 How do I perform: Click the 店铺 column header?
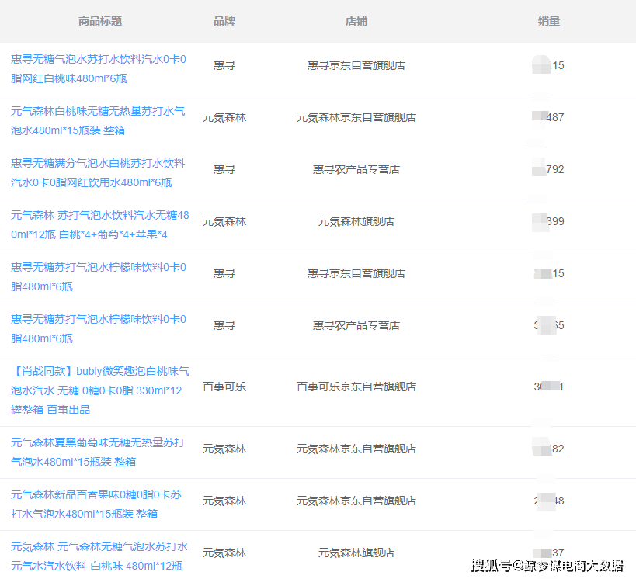click(356, 21)
